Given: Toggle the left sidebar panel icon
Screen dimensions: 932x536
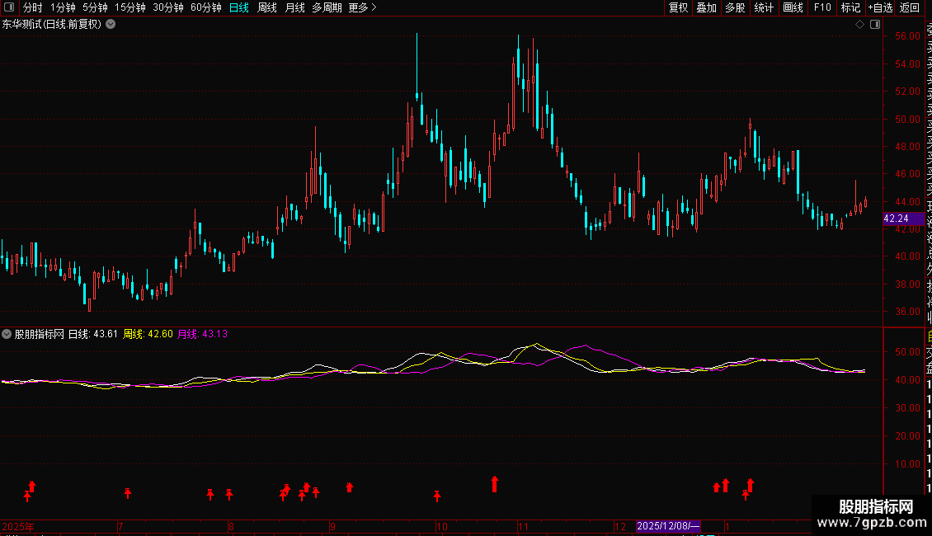Looking at the screenshot, I should click(9, 7).
